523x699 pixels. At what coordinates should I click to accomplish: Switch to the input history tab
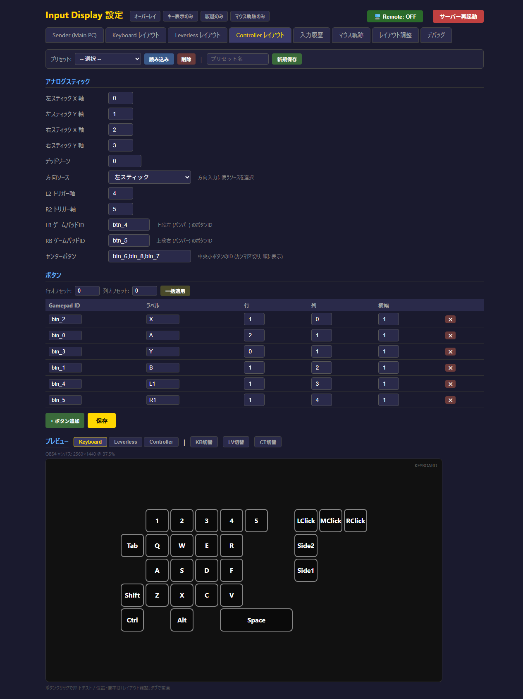pos(311,35)
